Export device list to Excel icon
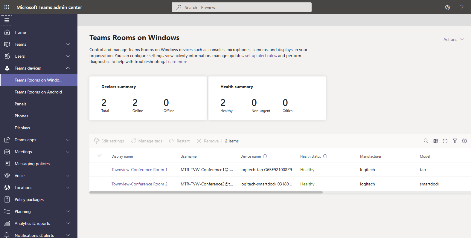The image size is (471, 238). tap(435, 141)
